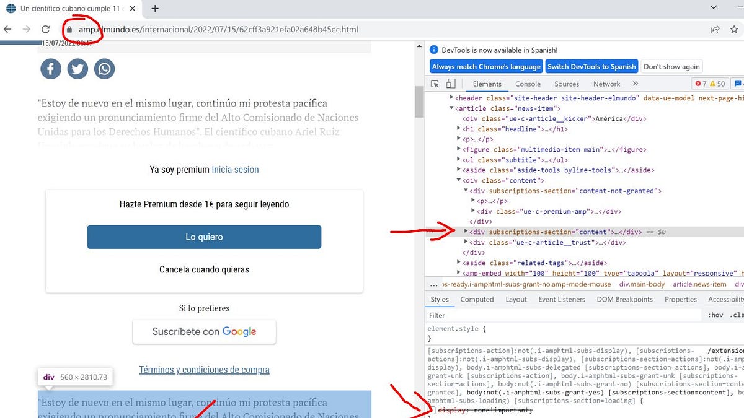
Task: Open the 50 warnings counter
Action: pos(717,84)
